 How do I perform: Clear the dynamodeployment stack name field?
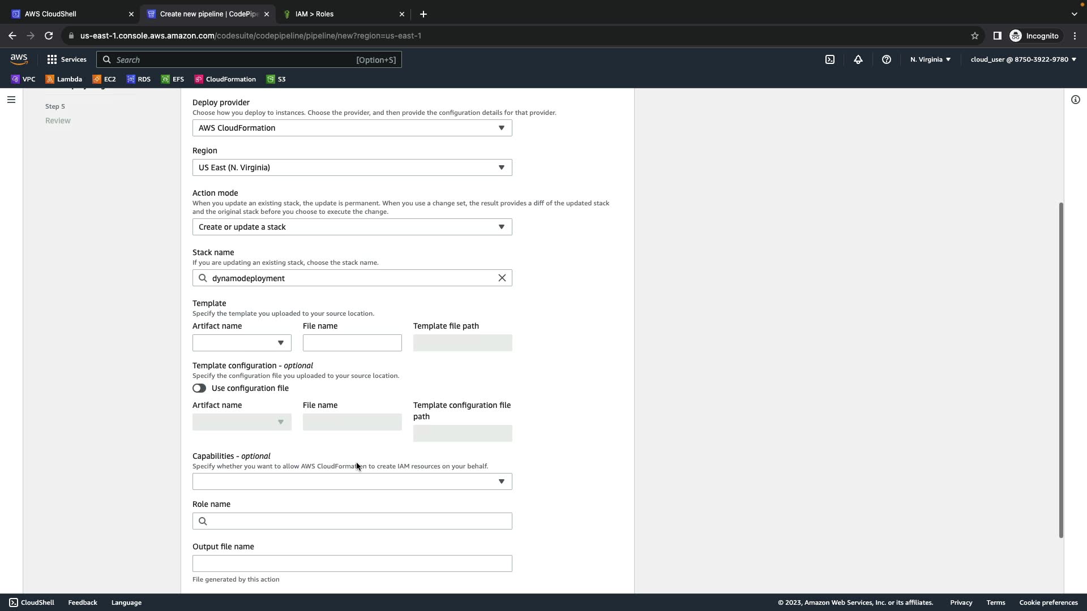tap(502, 278)
